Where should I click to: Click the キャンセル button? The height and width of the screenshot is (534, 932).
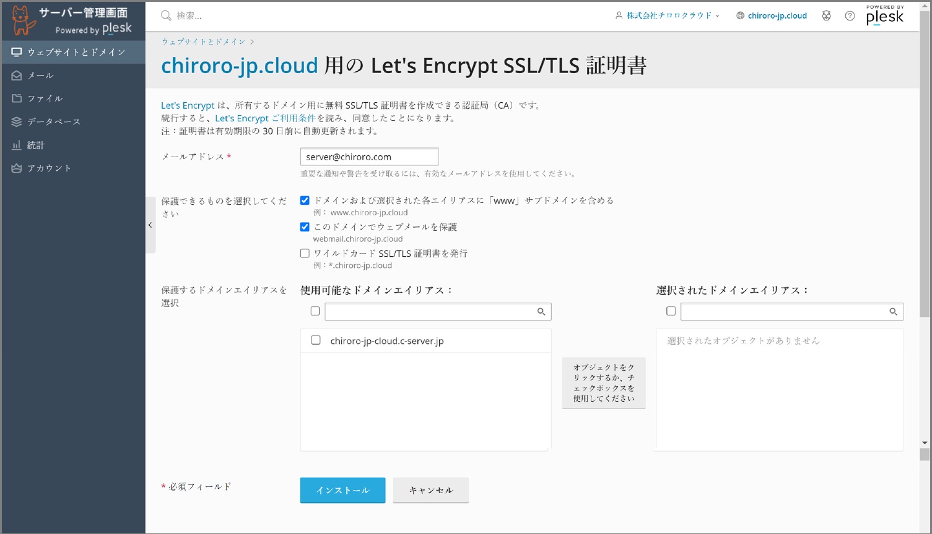[431, 490]
